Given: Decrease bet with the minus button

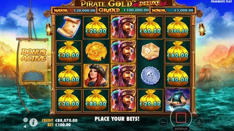Looking at the screenshot, I should click(x=163, y=122).
